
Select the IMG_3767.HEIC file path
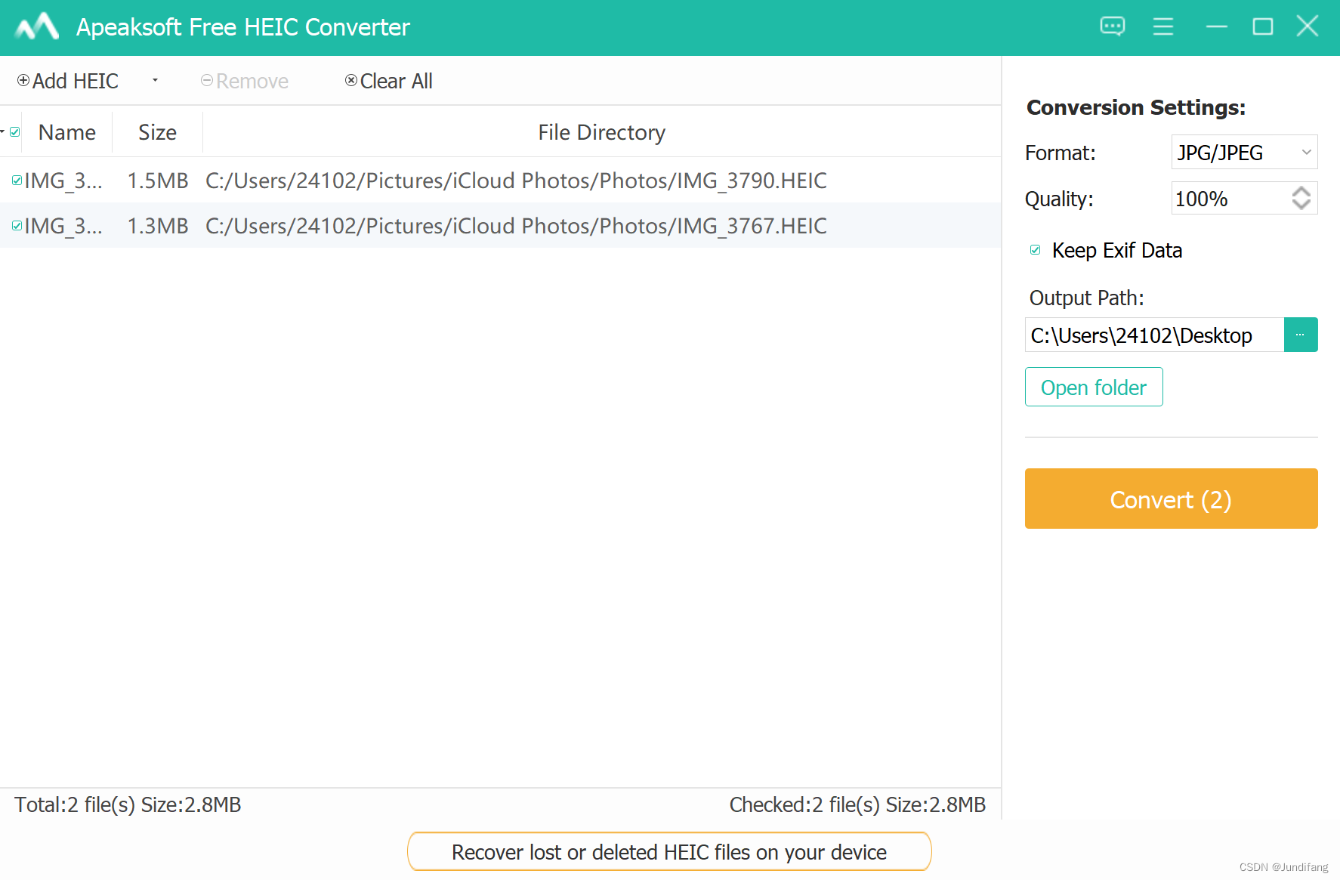click(516, 226)
